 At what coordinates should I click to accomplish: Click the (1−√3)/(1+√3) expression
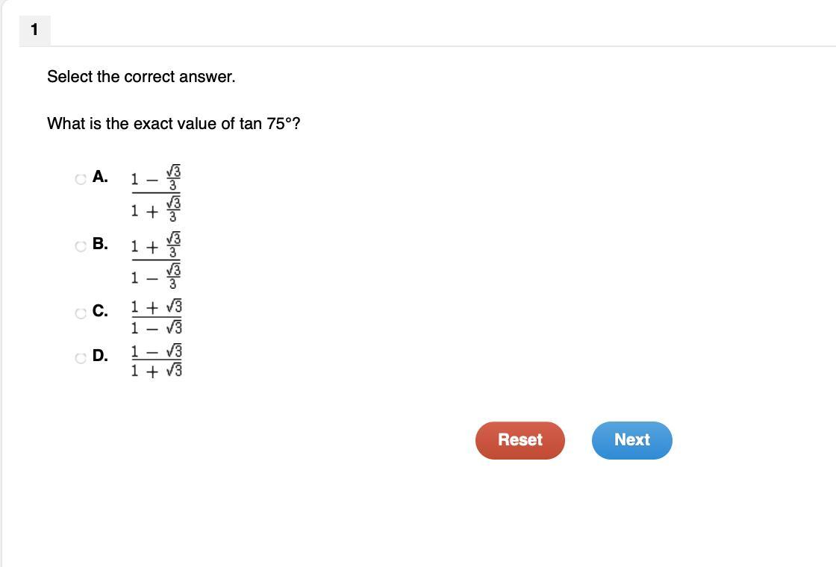pyautogui.click(x=157, y=361)
